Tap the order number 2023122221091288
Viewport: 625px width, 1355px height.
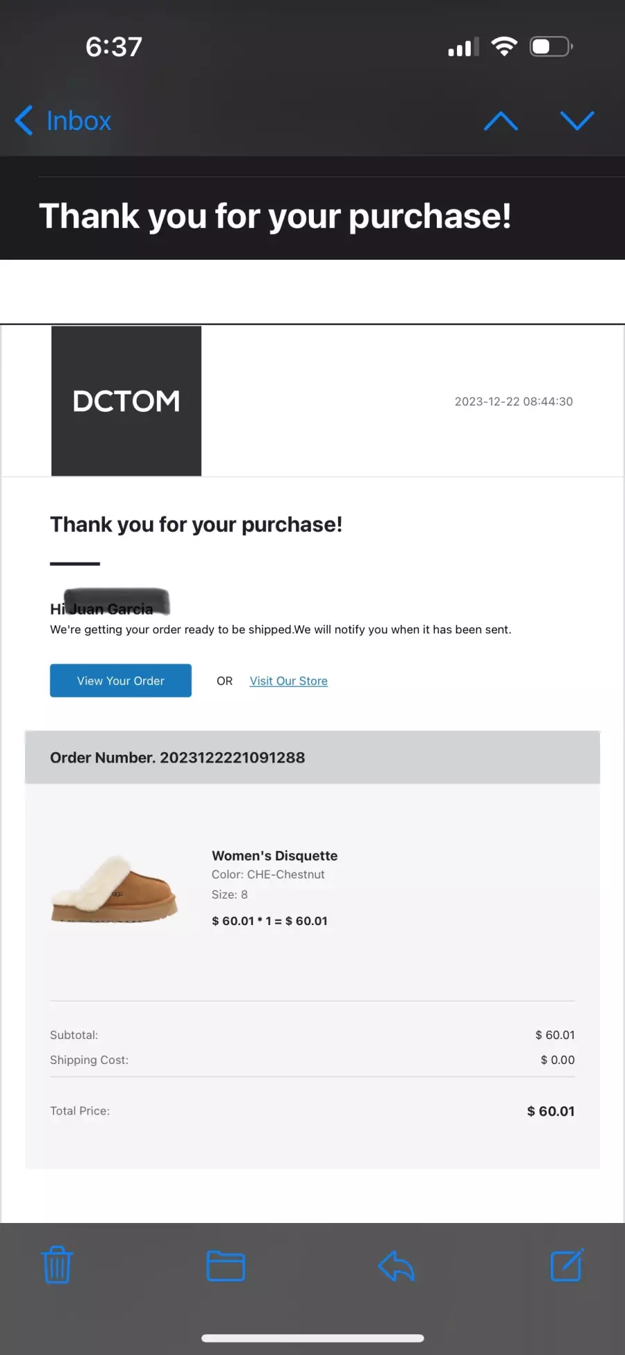[x=233, y=758]
